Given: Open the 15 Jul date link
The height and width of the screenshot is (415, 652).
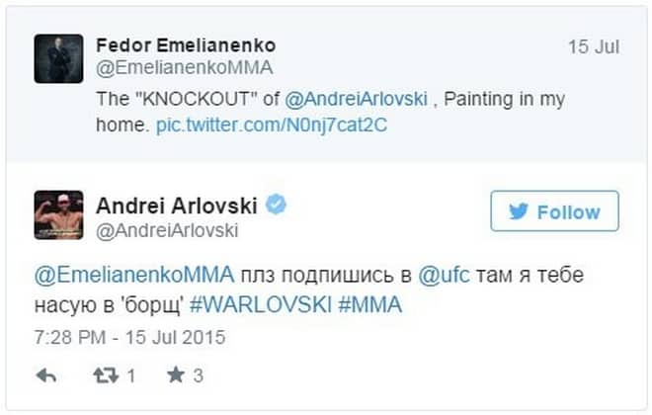Looking at the screenshot, I should (x=593, y=46).
